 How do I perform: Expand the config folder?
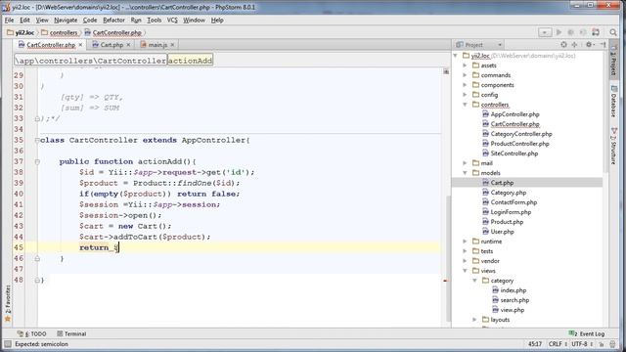point(465,95)
